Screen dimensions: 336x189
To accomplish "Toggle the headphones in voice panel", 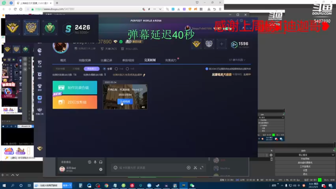I will (x=101, y=162).
